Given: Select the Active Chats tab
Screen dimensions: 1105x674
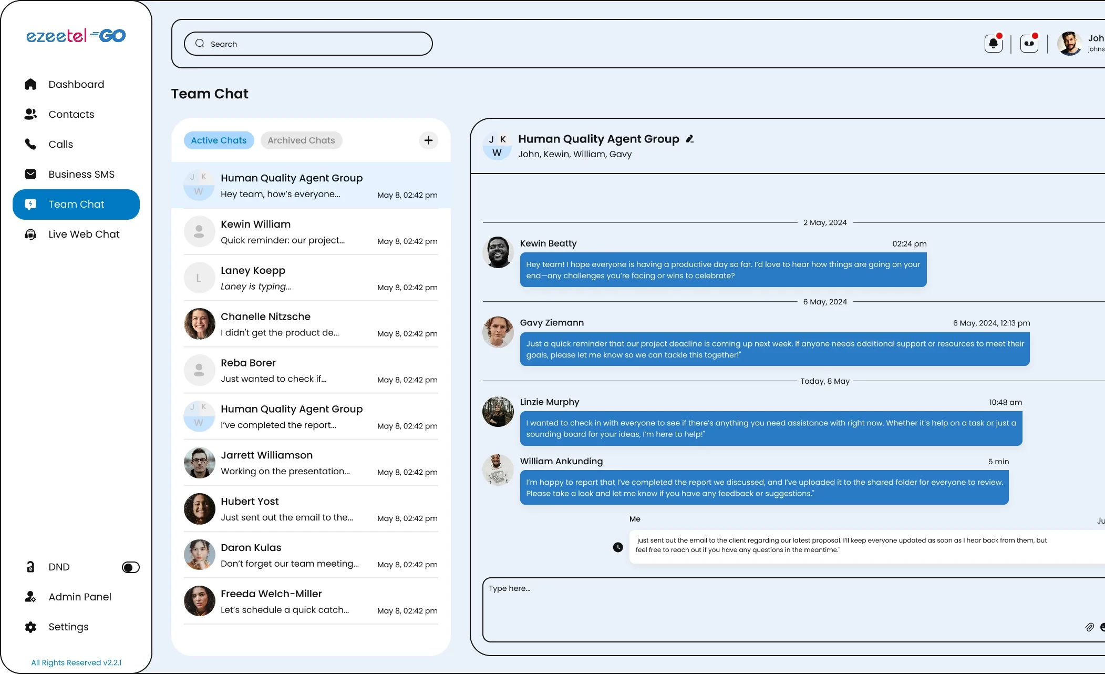Looking at the screenshot, I should [x=219, y=140].
